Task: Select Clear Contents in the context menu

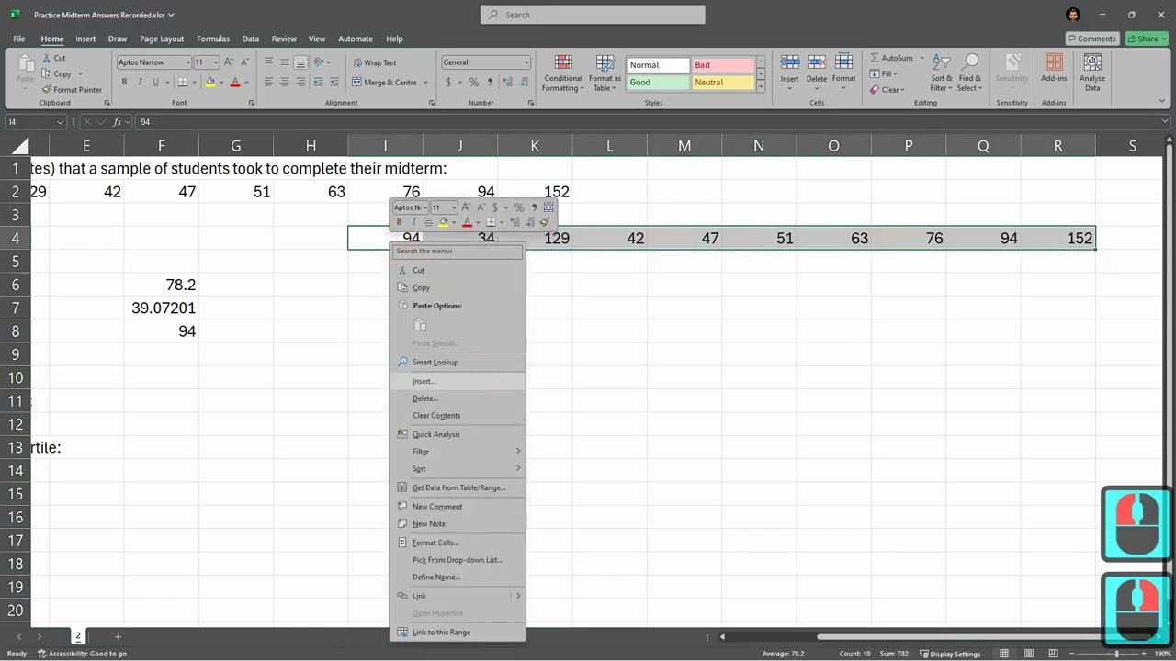Action: coord(458,416)
